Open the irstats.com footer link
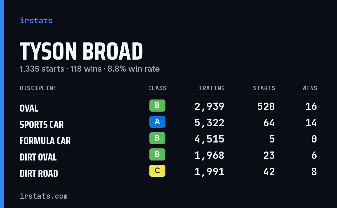 pyautogui.click(x=44, y=196)
